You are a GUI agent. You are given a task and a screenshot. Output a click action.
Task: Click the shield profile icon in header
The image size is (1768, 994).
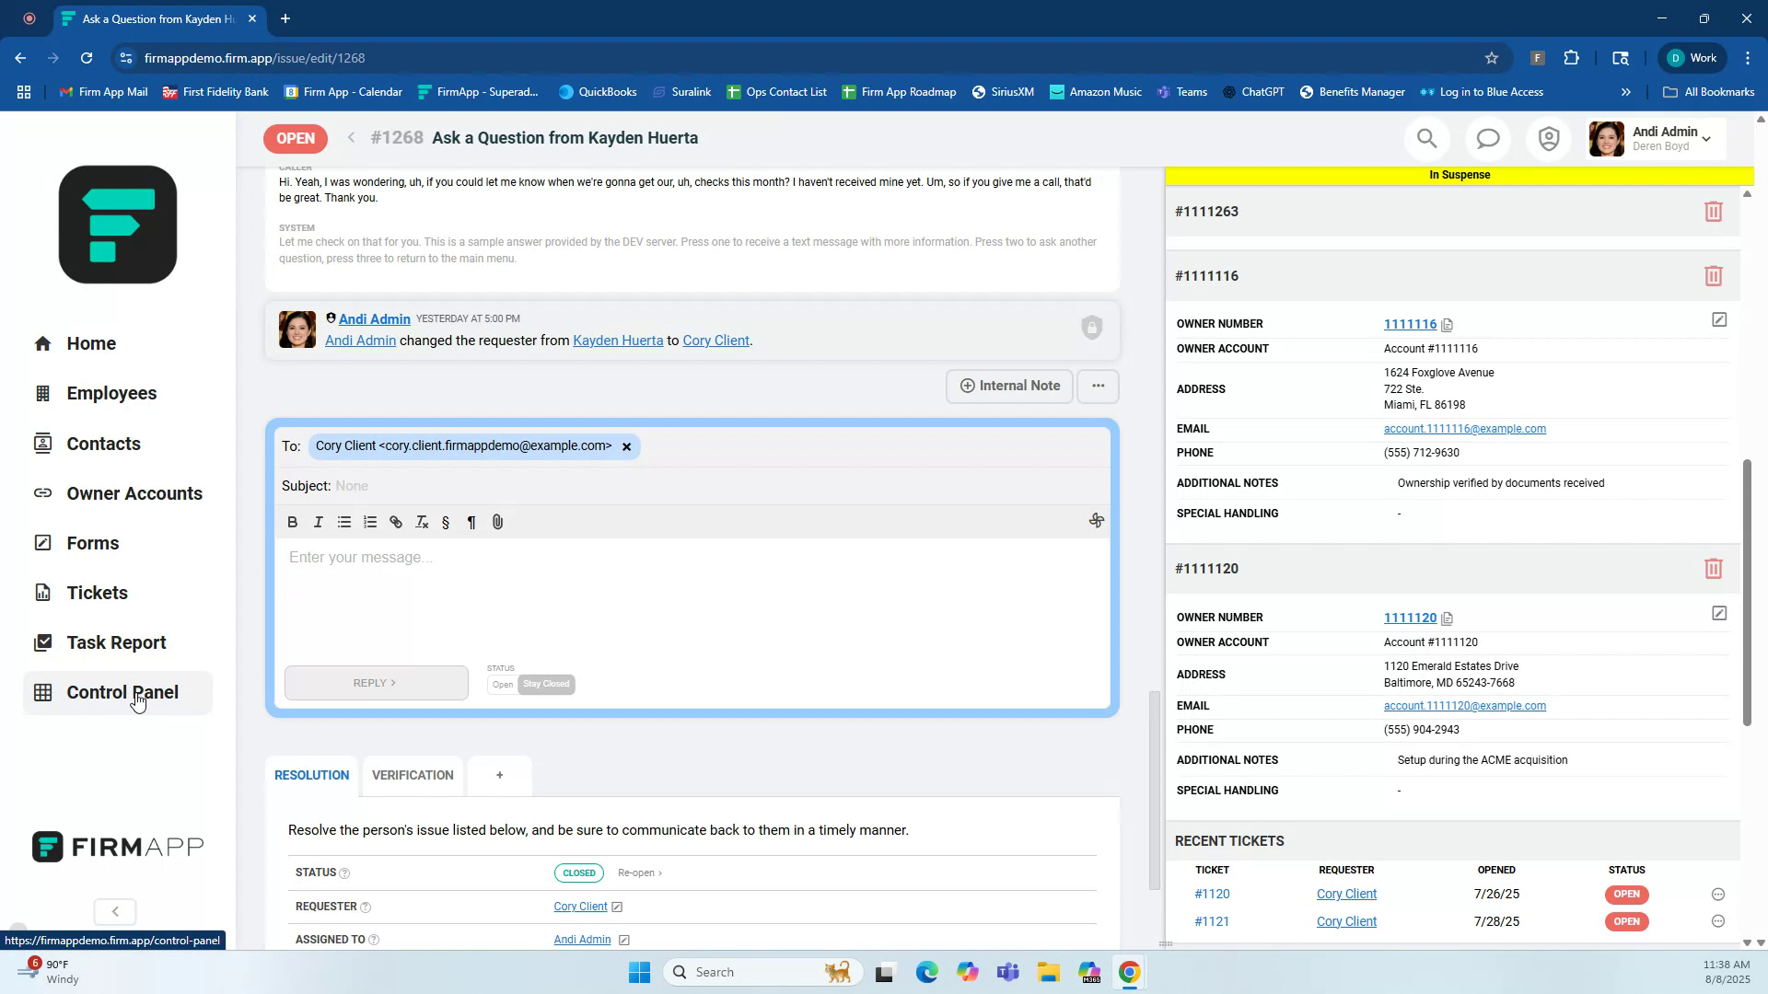tap(1548, 138)
